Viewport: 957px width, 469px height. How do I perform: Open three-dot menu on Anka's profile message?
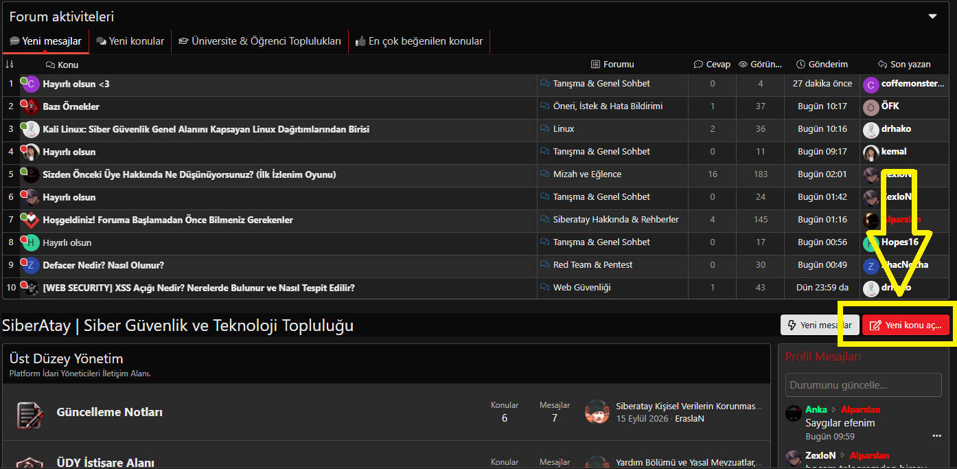tap(936, 436)
